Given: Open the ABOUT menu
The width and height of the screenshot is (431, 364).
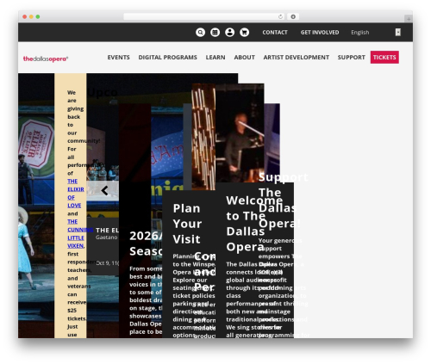Looking at the screenshot, I should (244, 58).
